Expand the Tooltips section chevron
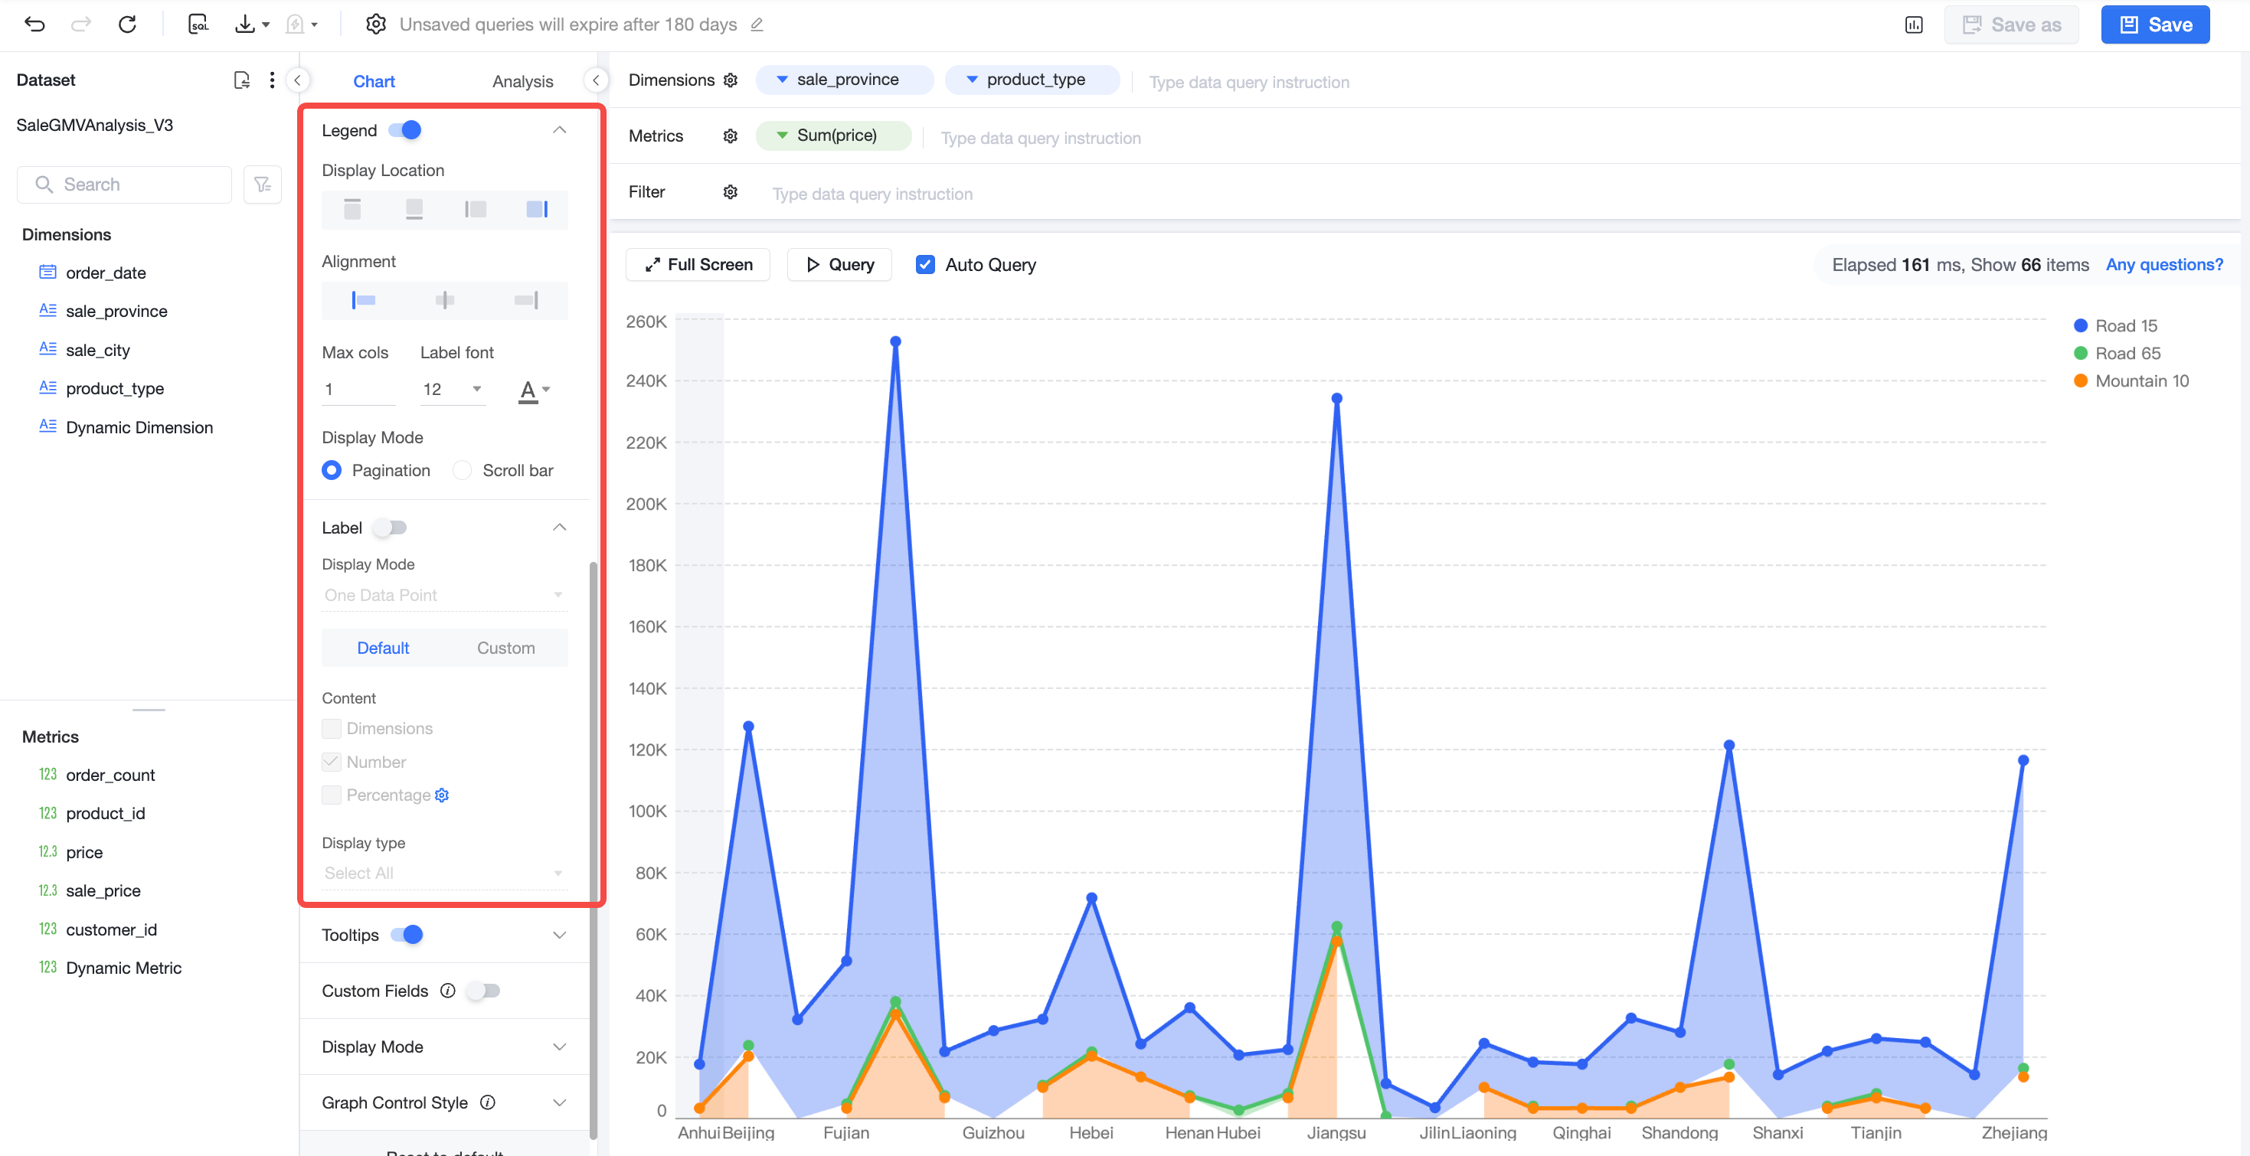The image size is (2250, 1156). click(560, 935)
